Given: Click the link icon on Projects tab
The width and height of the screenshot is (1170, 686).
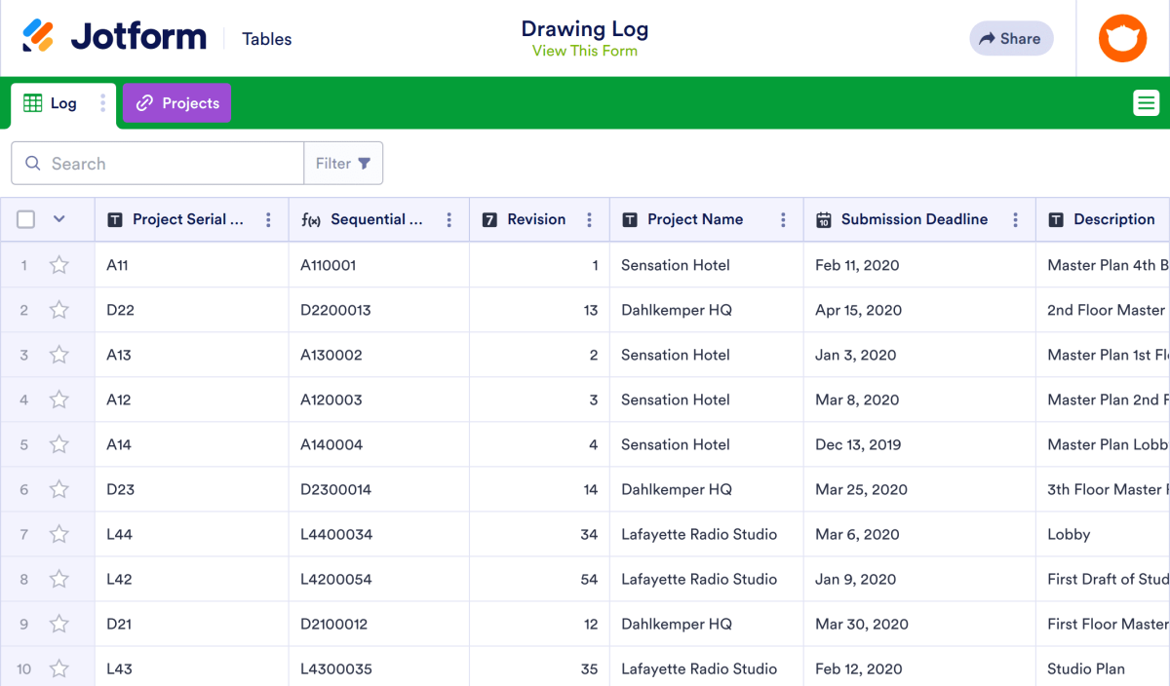Looking at the screenshot, I should (144, 102).
